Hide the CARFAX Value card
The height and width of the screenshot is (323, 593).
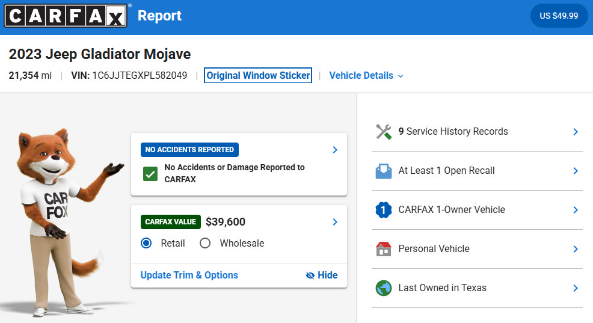coord(322,275)
